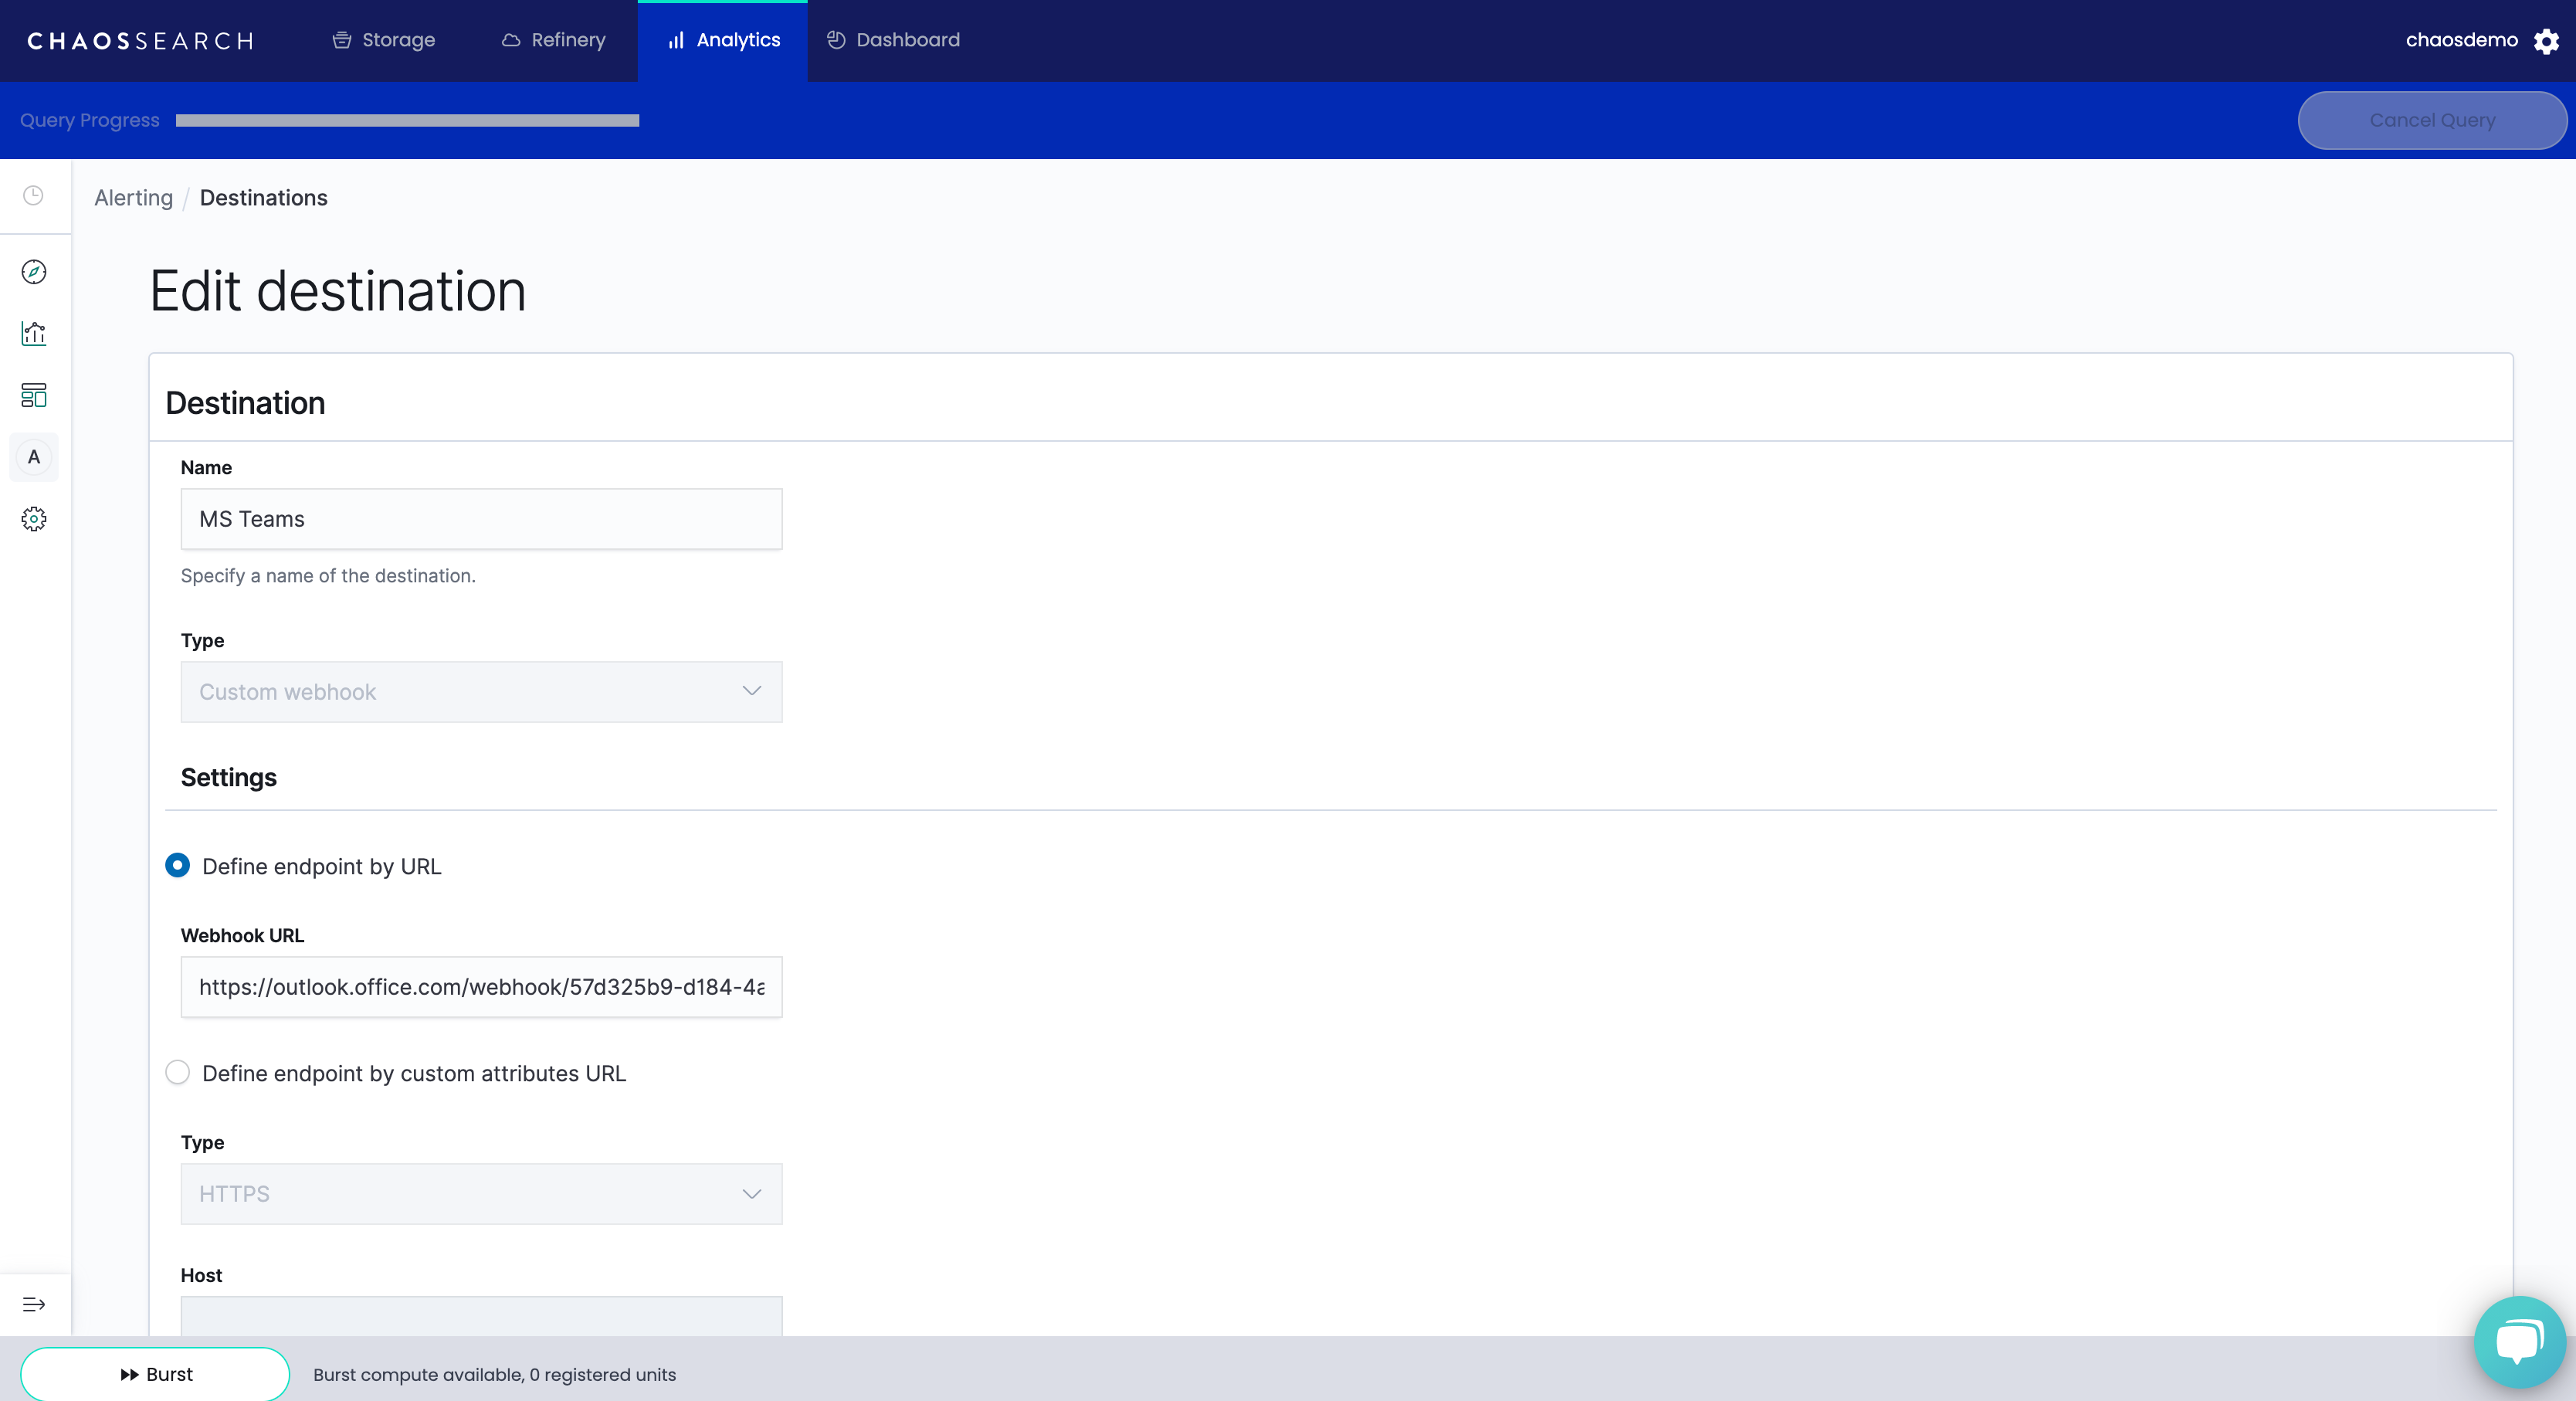
Task: Open the Discover compass icon
Action: [34, 272]
